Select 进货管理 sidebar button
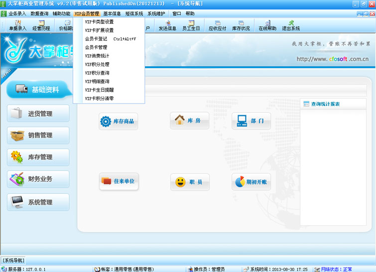376x272 pixels. [38, 113]
